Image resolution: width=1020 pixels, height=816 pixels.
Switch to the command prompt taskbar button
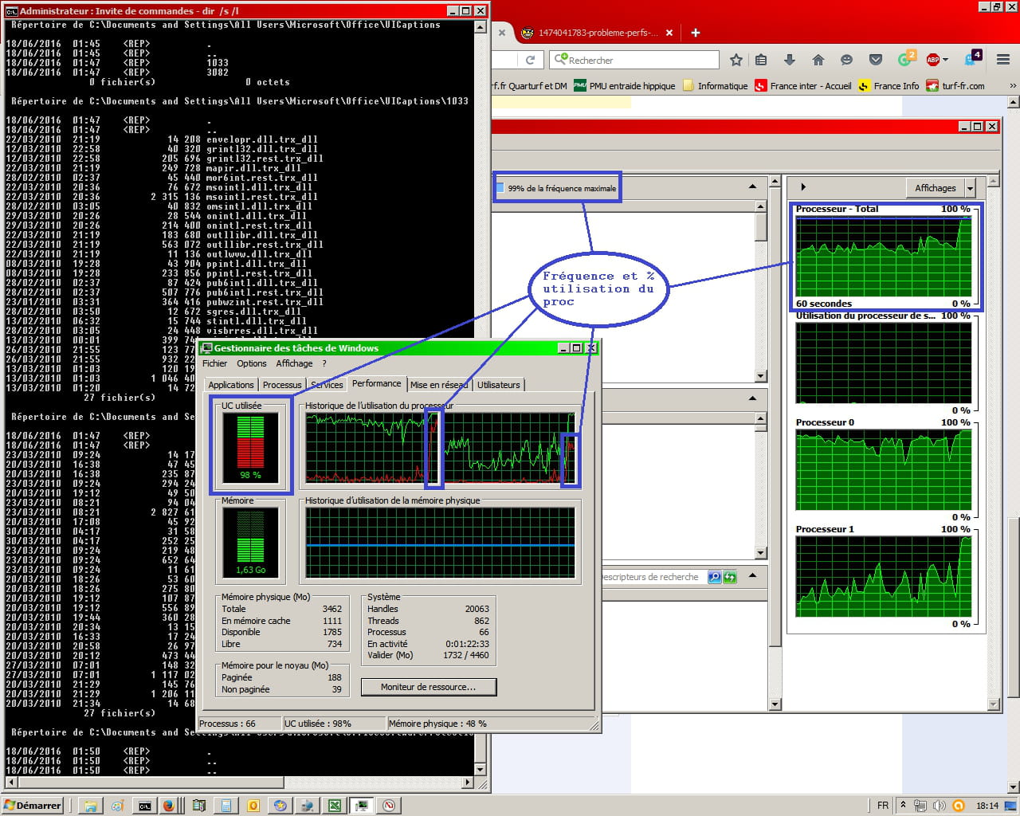pos(144,806)
